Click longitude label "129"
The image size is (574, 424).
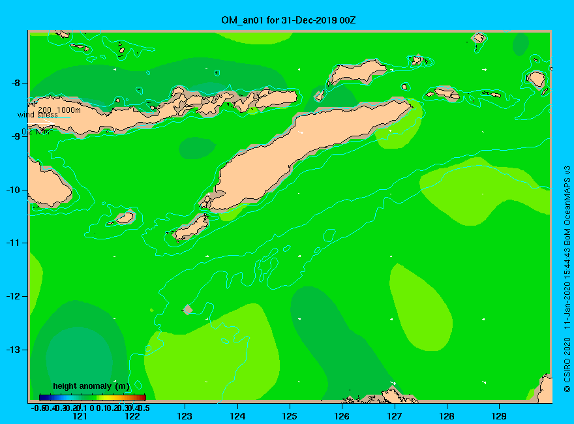tap(499, 416)
